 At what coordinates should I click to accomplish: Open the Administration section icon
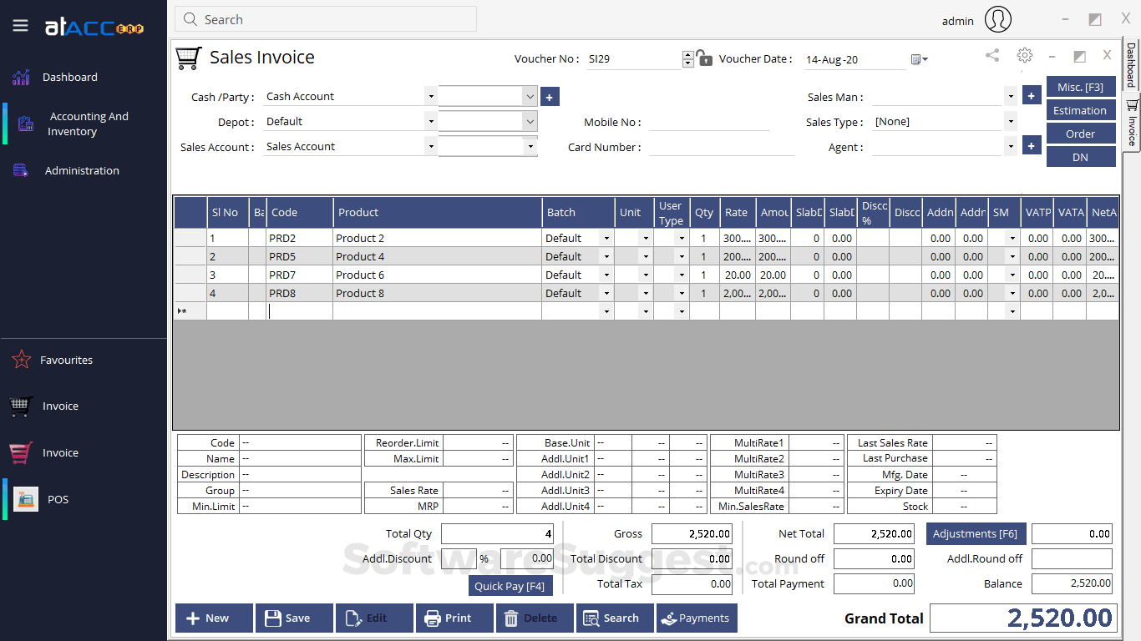81,170
